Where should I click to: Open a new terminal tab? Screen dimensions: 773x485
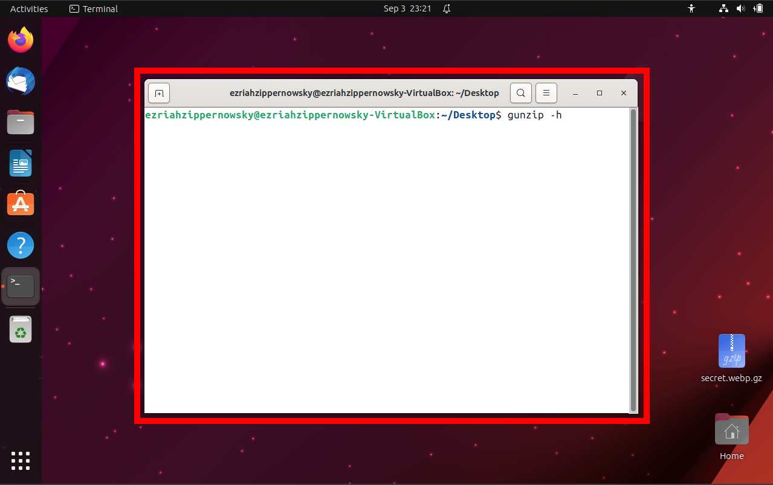tap(158, 92)
